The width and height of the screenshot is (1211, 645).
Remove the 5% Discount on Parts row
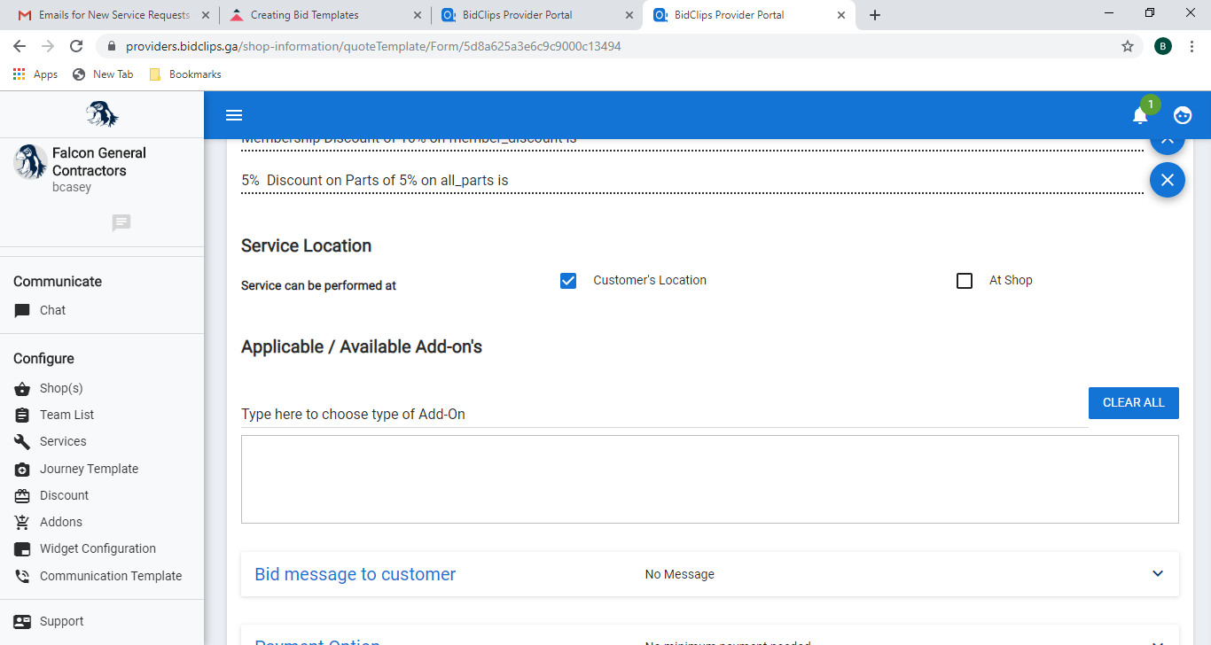pos(1168,180)
